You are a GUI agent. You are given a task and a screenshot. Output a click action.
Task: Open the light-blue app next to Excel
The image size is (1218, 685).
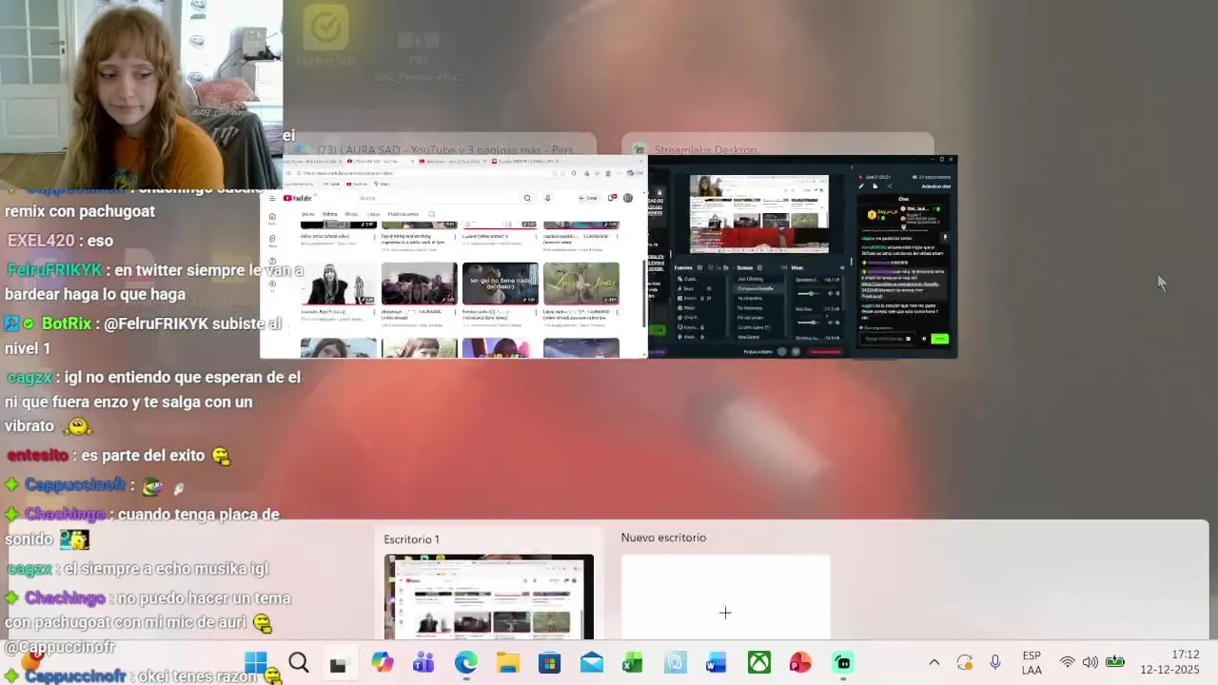tap(675, 662)
